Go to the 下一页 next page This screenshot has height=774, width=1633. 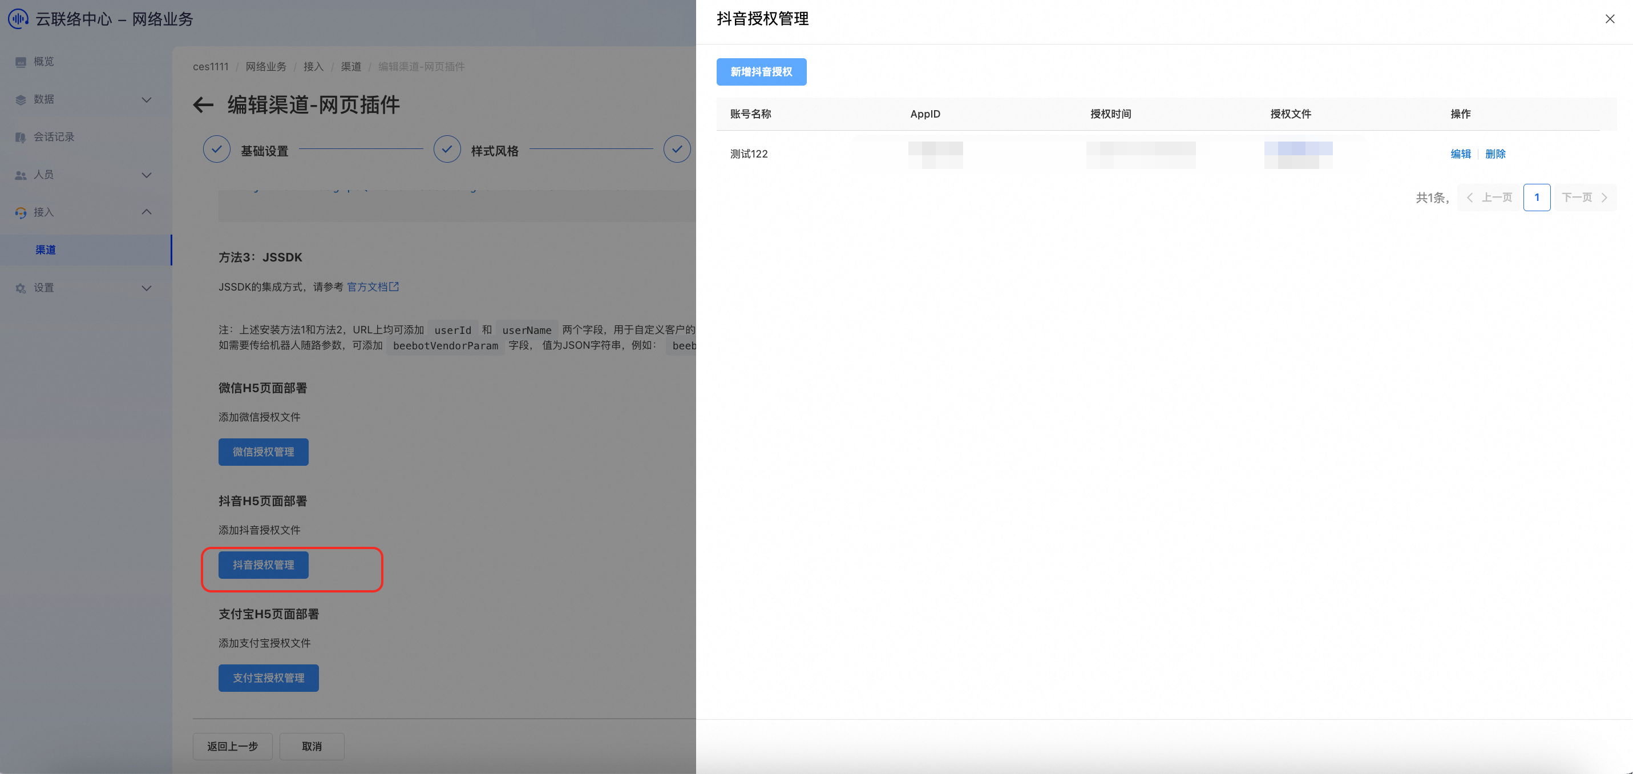(1585, 197)
